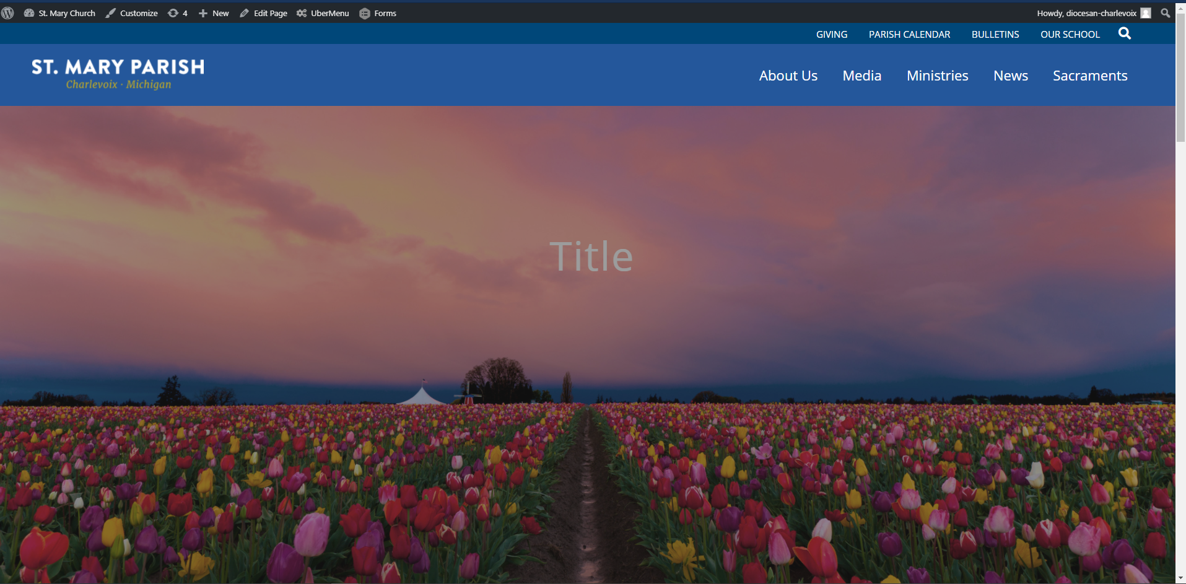Open St. Mary Church dashboard link
Screen dimensions: 1186x584
click(x=60, y=13)
